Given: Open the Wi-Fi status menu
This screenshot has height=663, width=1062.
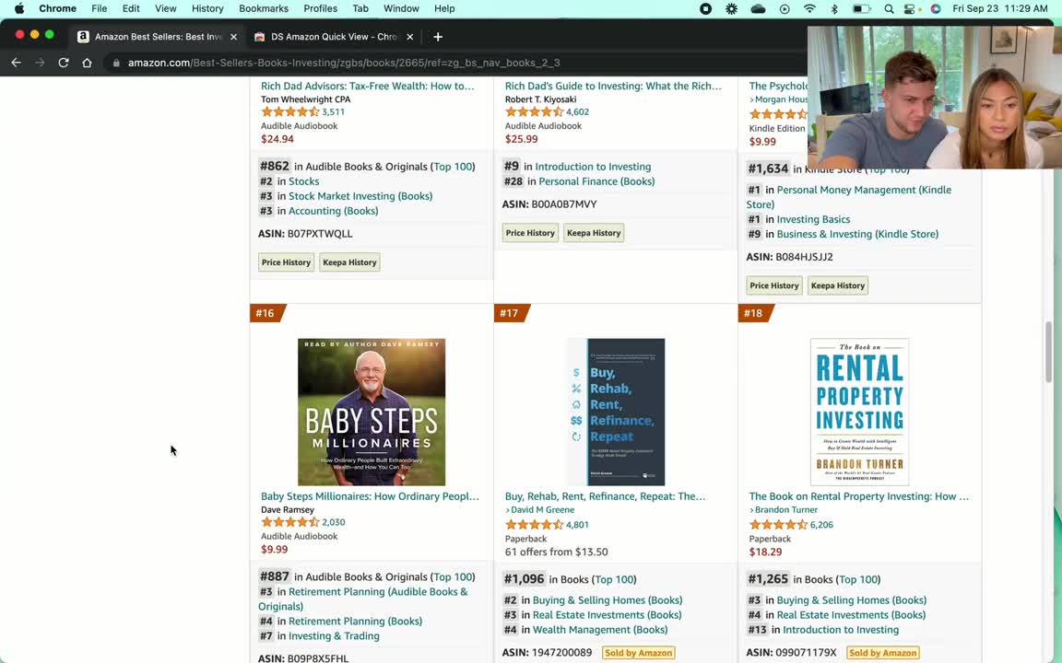Looking at the screenshot, I should [809, 8].
